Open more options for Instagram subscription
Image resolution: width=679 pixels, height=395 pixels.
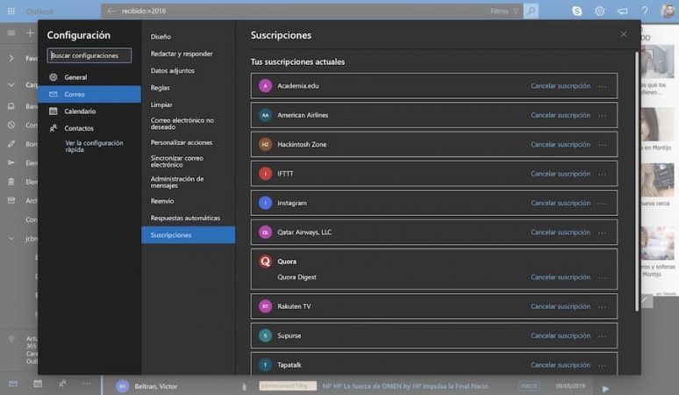pyautogui.click(x=602, y=204)
